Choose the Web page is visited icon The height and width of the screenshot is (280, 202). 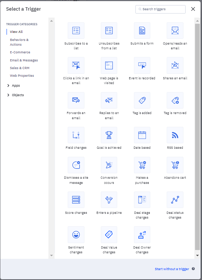pos(109,65)
